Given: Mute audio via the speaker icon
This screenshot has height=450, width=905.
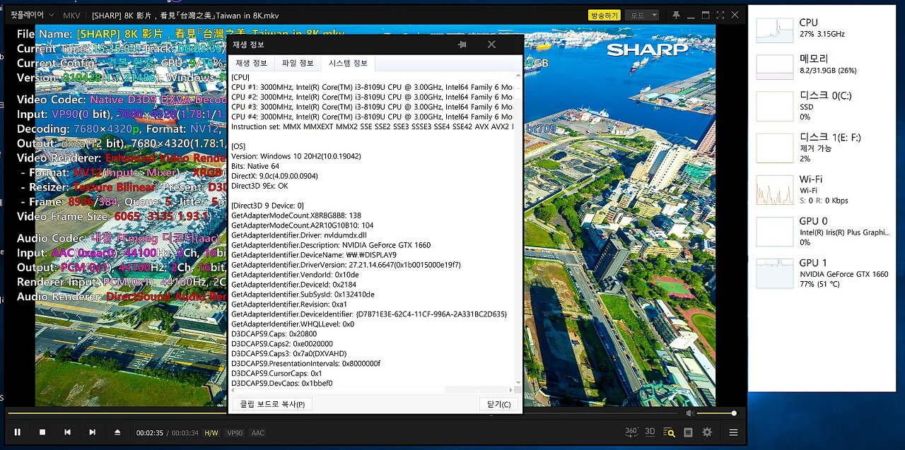Looking at the screenshot, I should [689, 413].
